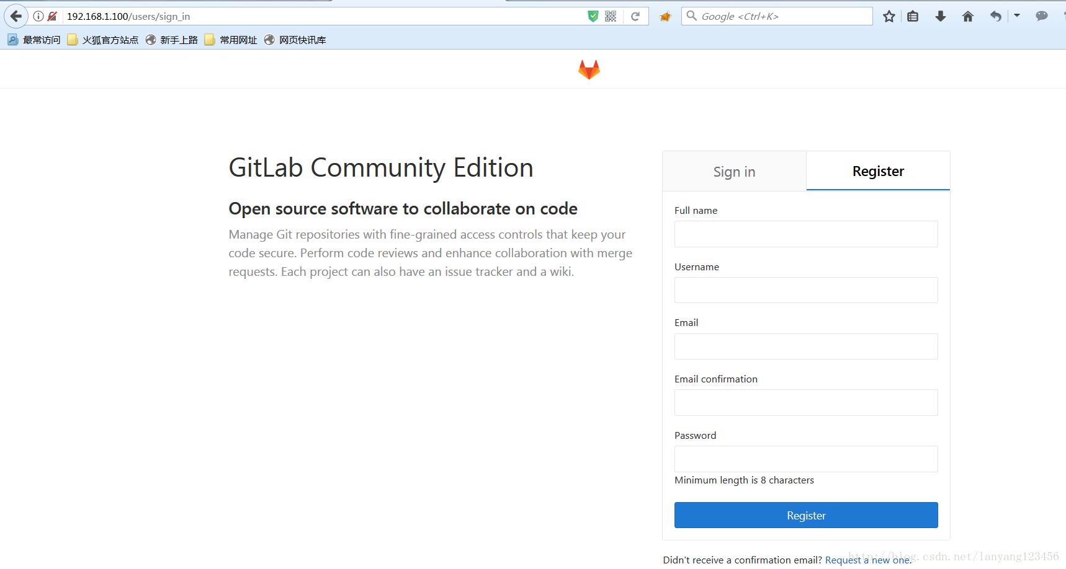Click the orange extension icon beside the search box
This screenshot has width=1066, height=569.
tap(665, 17)
